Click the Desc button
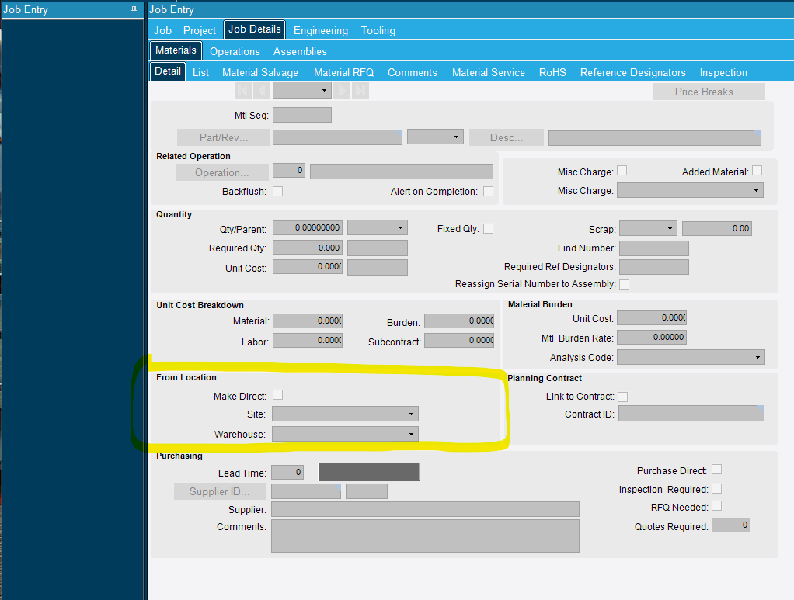Image resolution: width=794 pixels, height=600 pixels. coord(506,137)
